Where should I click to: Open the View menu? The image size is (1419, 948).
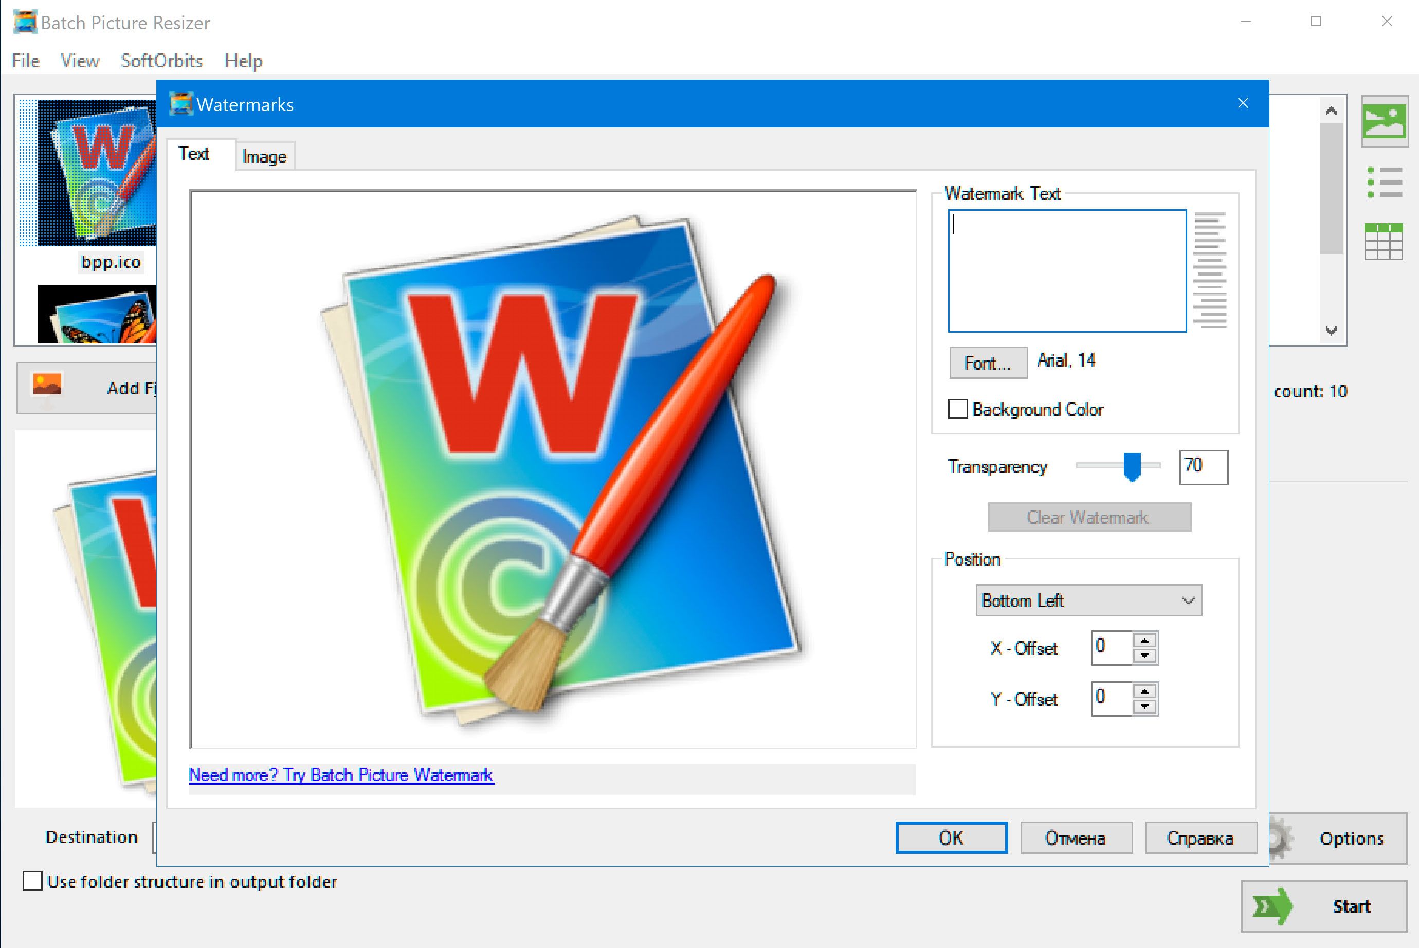pos(80,60)
